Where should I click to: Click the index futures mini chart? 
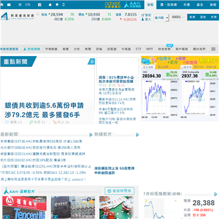[x=160, y=209]
